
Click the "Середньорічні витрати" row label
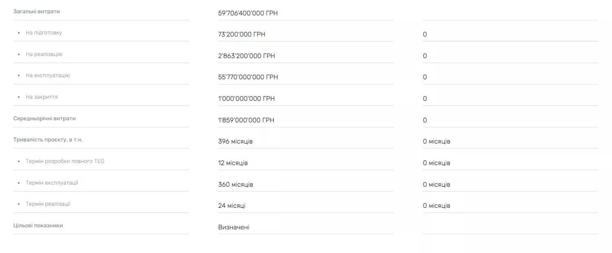point(44,118)
